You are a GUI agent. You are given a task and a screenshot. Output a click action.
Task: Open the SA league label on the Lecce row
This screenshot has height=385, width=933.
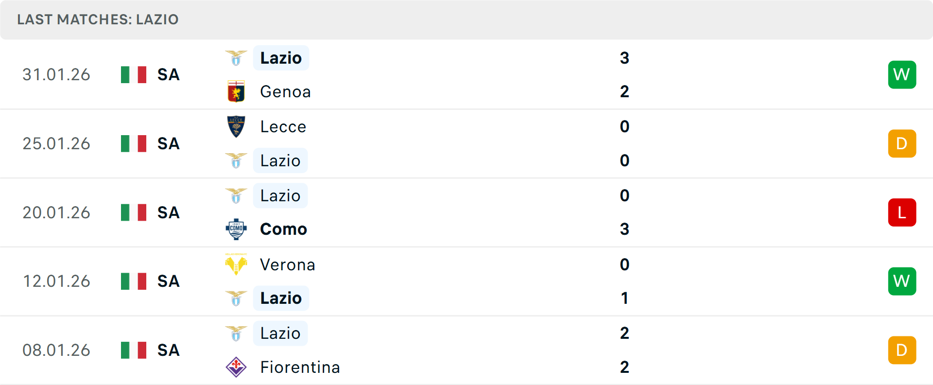168,143
